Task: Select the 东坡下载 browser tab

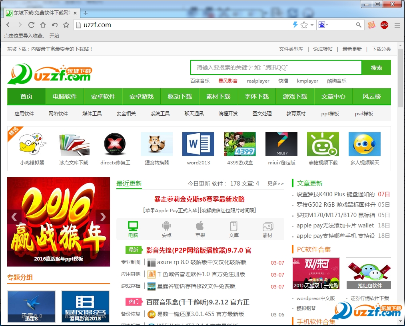Action: click(41, 13)
